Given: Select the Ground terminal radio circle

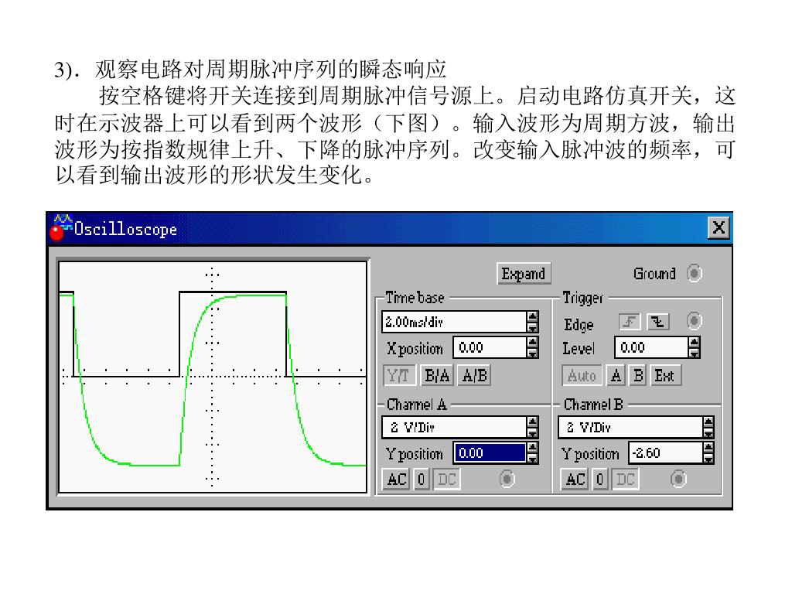Looking at the screenshot, I should click(694, 273).
